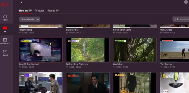Screen dimensions: 189x93
Task: Click replay icon beside The Directors time
Action: [x=161, y=67]
